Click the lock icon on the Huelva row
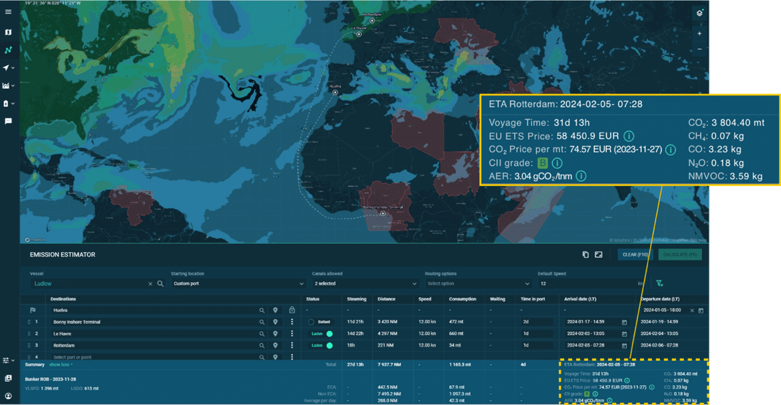 tap(292, 310)
